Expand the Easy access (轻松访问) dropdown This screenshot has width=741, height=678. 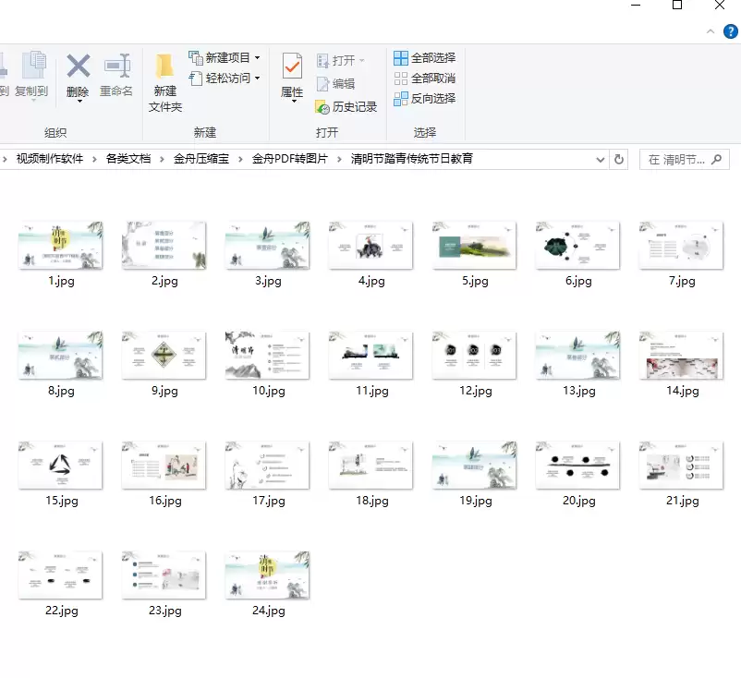[x=258, y=78]
